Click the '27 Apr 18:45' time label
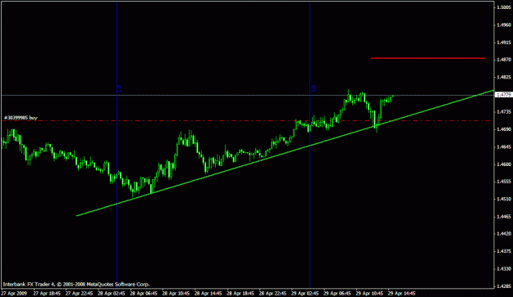 [x=47, y=294]
